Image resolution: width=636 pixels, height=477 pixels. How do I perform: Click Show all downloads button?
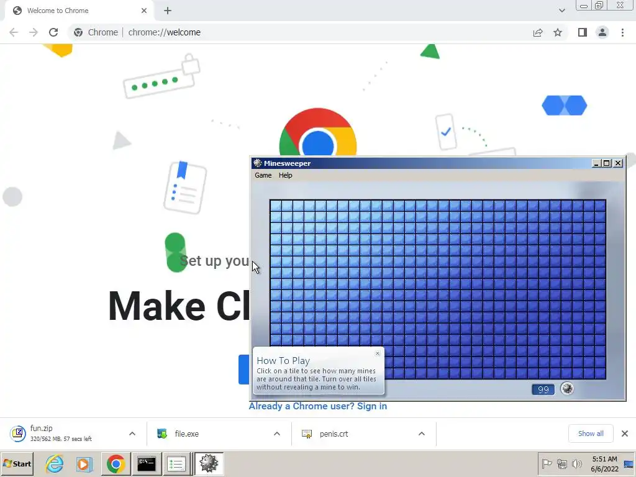591,434
